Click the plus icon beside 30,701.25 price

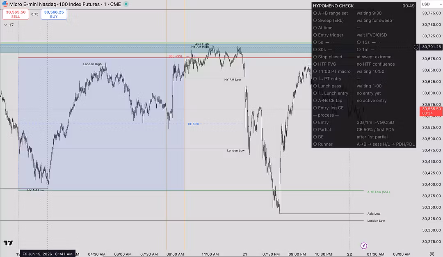[416, 47]
